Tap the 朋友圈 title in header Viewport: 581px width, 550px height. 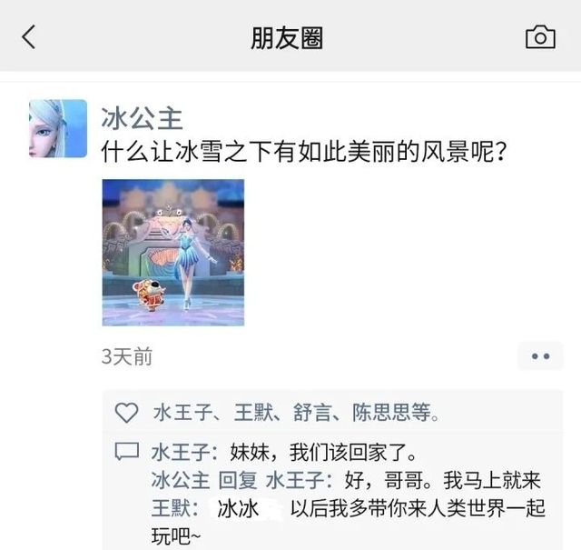click(x=287, y=38)
